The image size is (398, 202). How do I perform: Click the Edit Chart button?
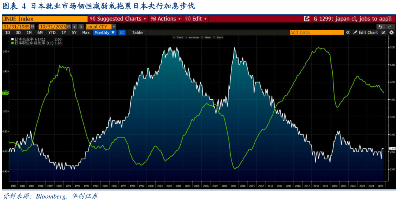pyautogui.click(x=366, y=32)
